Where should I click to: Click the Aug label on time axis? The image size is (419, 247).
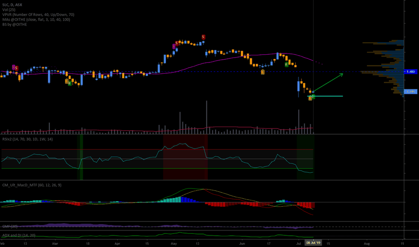(x=367, y=243)
